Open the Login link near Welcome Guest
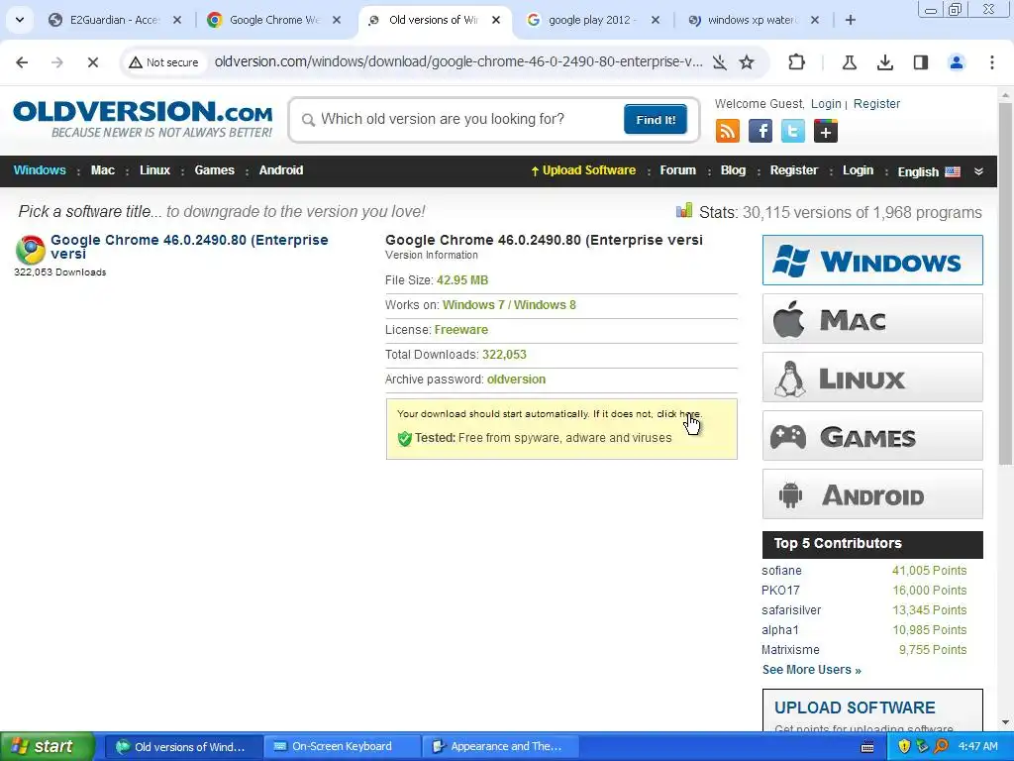 [826, 103]
